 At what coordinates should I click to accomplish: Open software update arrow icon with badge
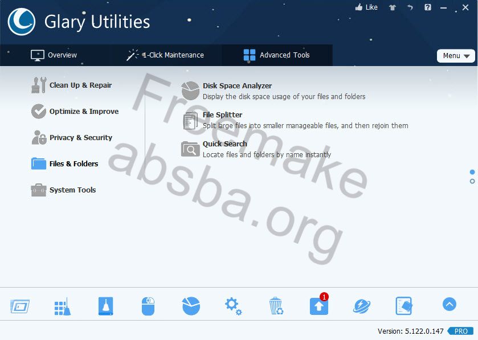click(x=319, y=305)
